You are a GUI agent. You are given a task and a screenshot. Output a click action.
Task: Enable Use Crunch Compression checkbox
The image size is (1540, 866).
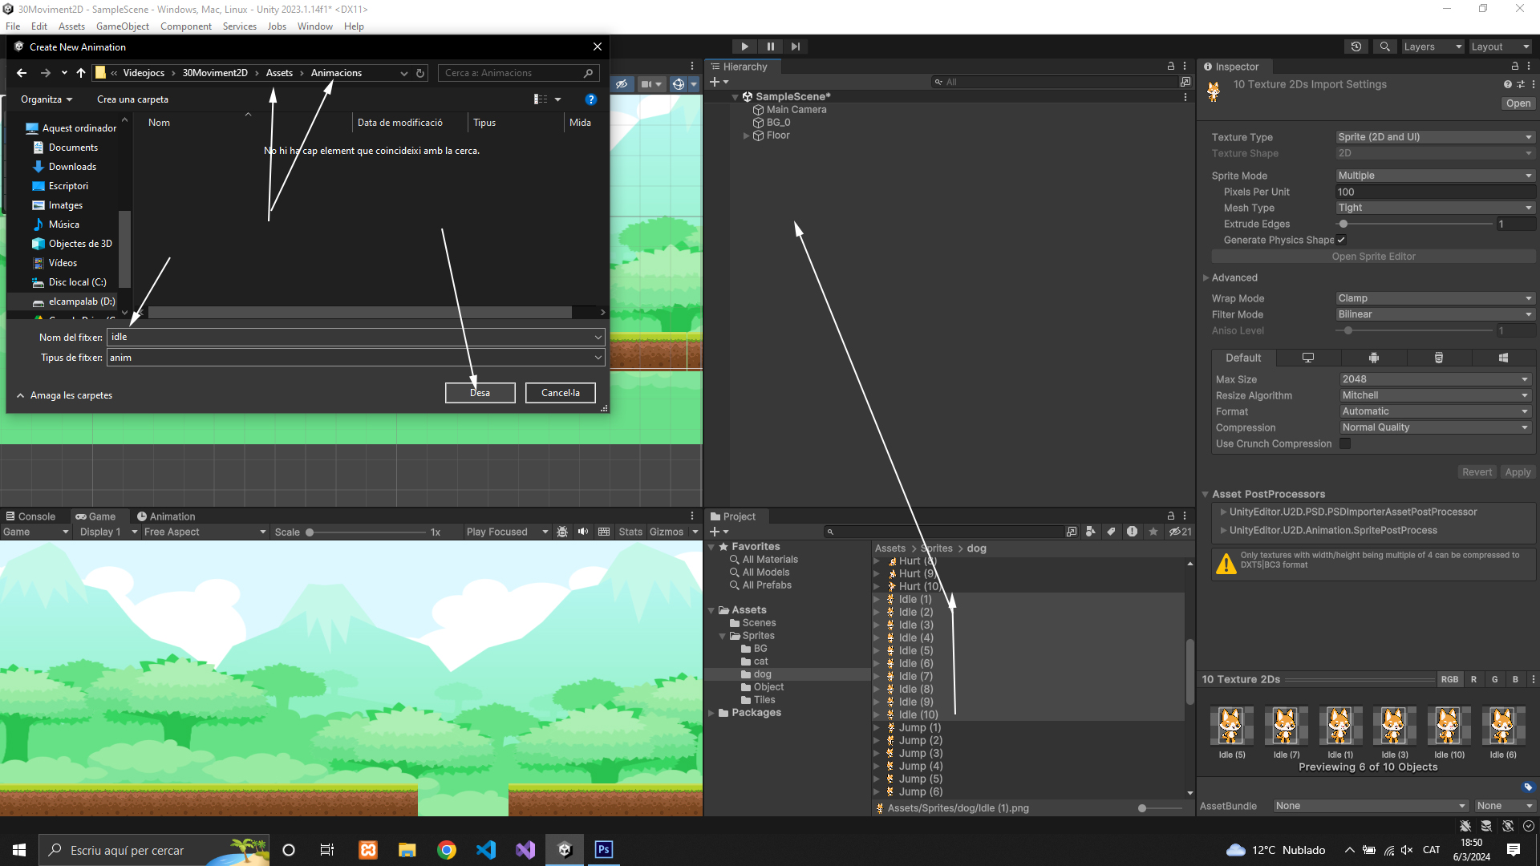click(x=1345, y=443)
